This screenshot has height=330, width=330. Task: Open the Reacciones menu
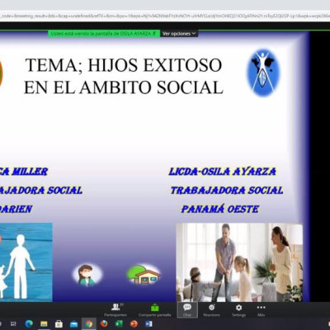pyautogui.click(x=211, y=310)
